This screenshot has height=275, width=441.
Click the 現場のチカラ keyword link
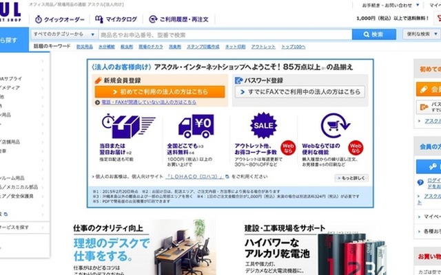tap(151, 47)
